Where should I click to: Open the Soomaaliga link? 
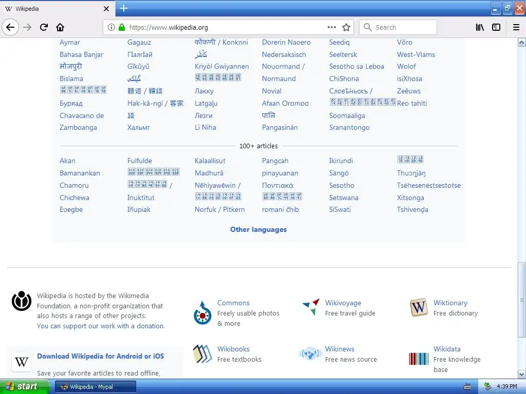coord(347,115)
